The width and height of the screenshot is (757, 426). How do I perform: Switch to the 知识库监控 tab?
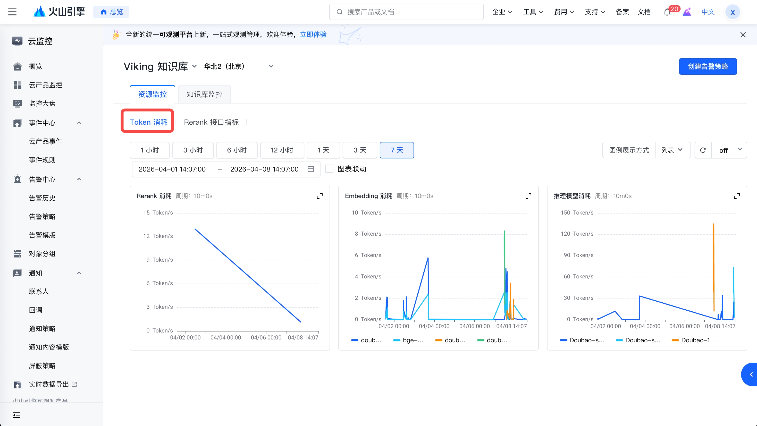click(204, 94)
